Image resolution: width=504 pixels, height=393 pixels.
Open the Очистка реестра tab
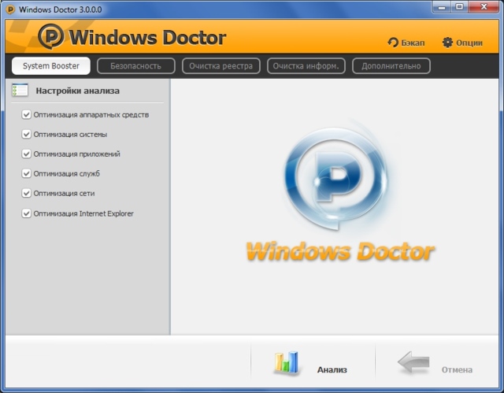tap(220, 66)
